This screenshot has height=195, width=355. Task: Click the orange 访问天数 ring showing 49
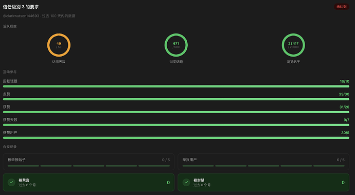click(x=59, y=45)
